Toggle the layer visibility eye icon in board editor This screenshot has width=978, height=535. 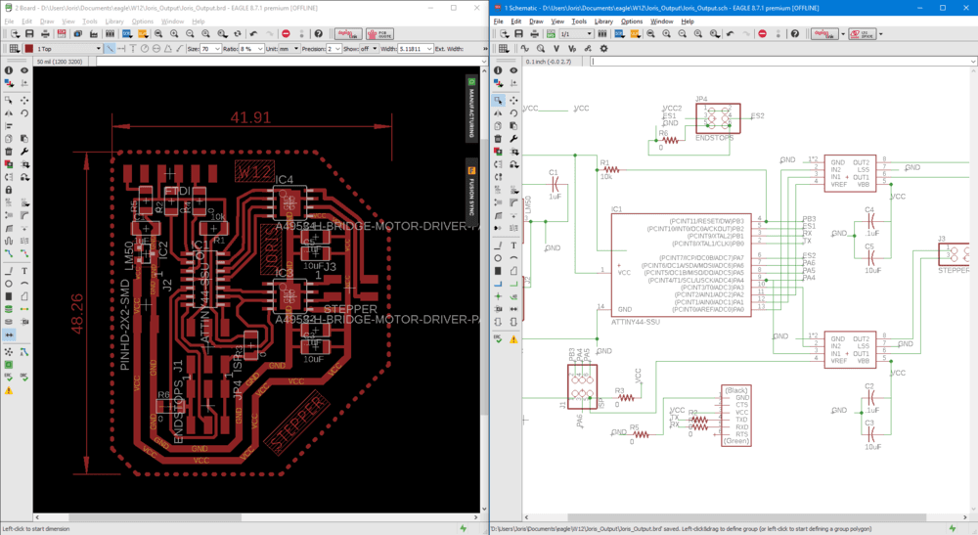pyautogui.click(x=24, y=70)
